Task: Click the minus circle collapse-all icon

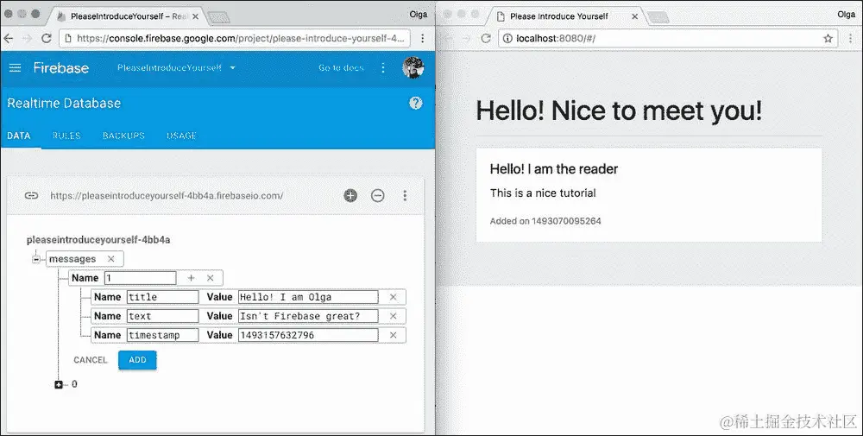Action: pos(378,195)
